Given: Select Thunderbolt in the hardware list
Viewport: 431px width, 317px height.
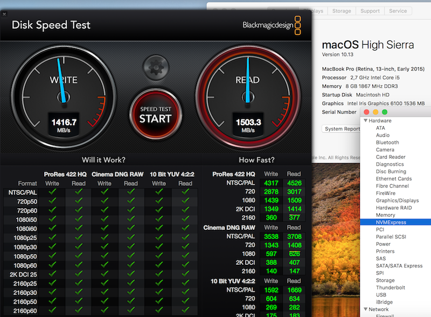Looking at the screenshot, I should click(390, 287).
